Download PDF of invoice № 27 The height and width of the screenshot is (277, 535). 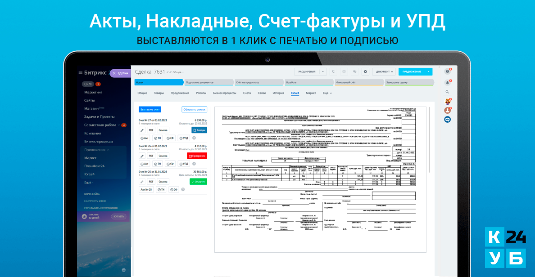point(151,130)
